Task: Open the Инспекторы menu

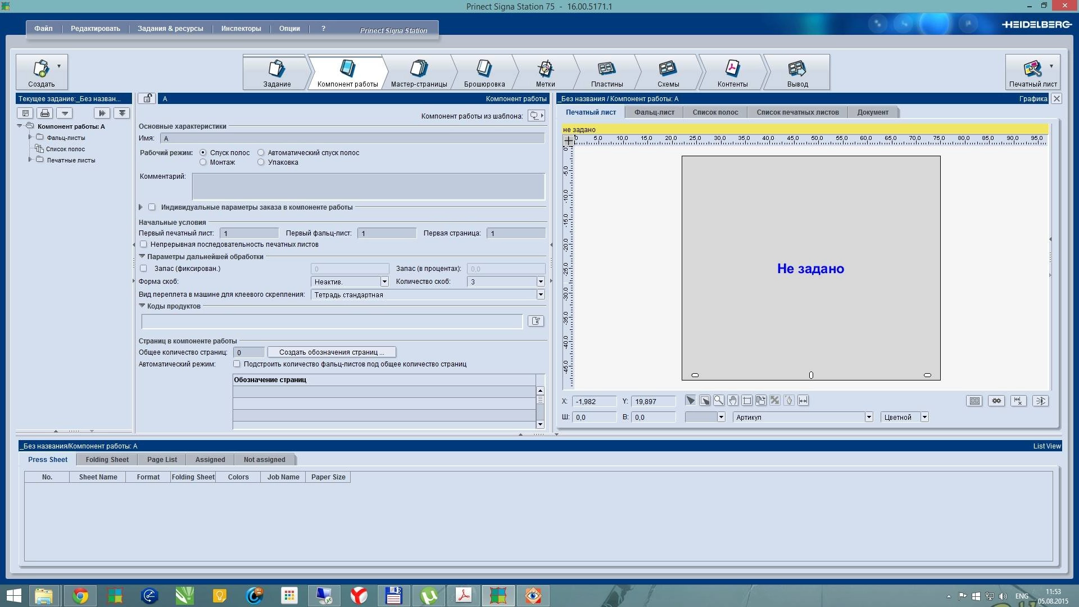Action: tap(241, 29)
